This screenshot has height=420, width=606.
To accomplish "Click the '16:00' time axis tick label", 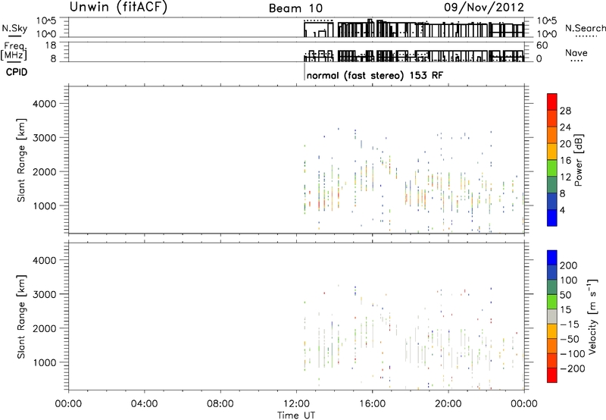I will 372,404.
